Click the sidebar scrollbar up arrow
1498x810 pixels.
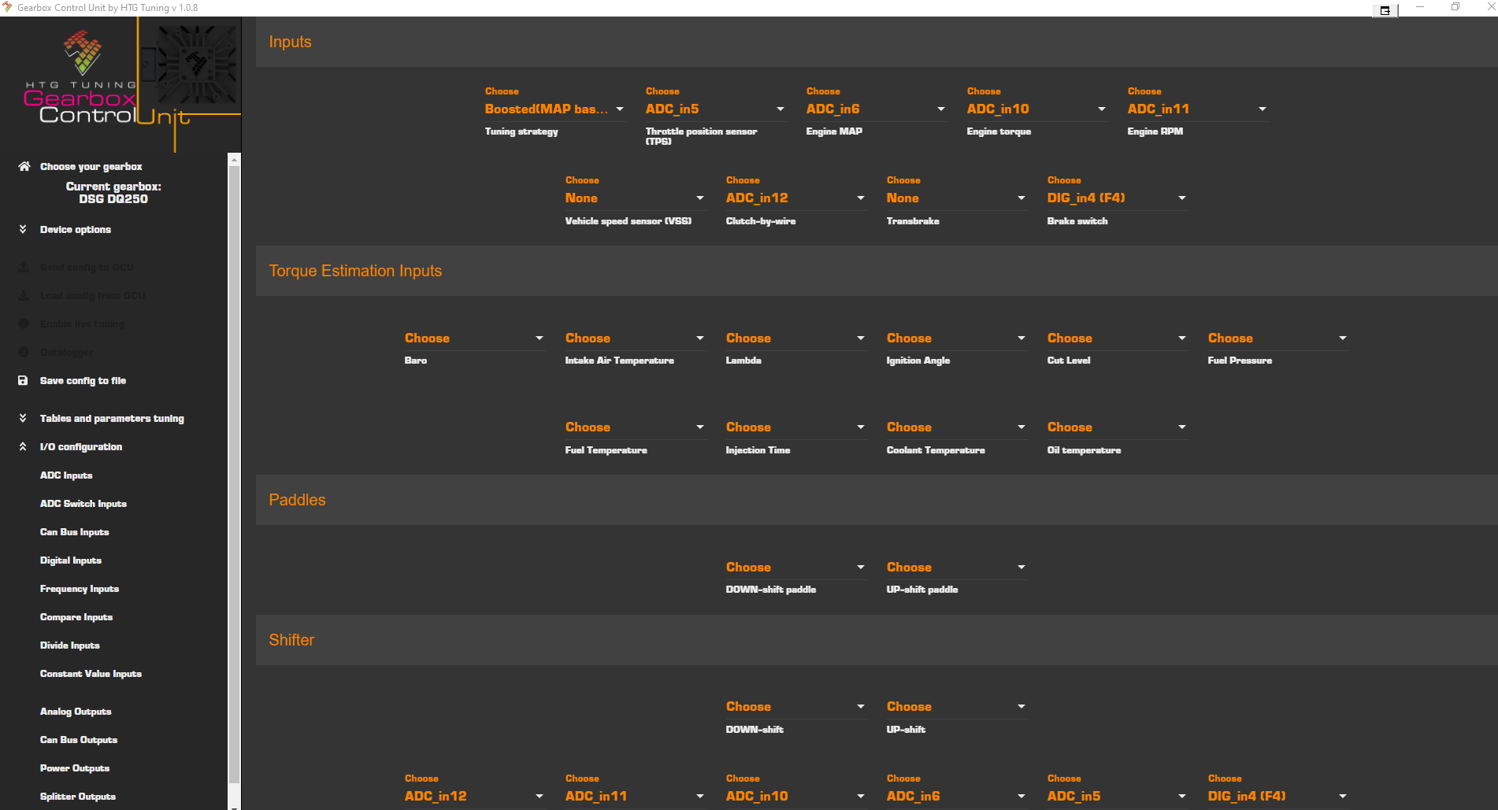coord(234,160)
